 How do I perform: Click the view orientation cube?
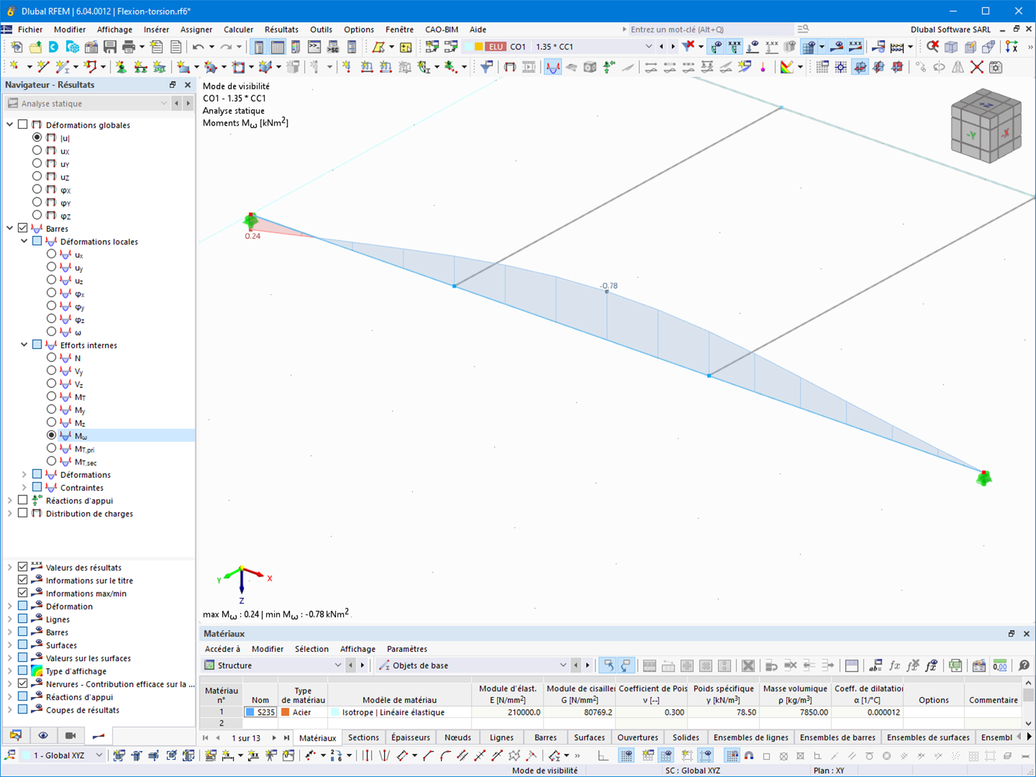[985, 125]
